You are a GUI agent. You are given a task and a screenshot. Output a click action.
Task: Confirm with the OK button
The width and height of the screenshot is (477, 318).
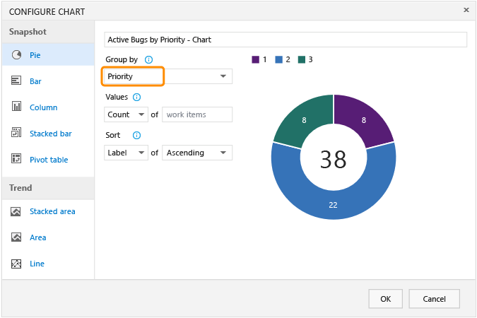pyautogui.click(x=385, y=299)
